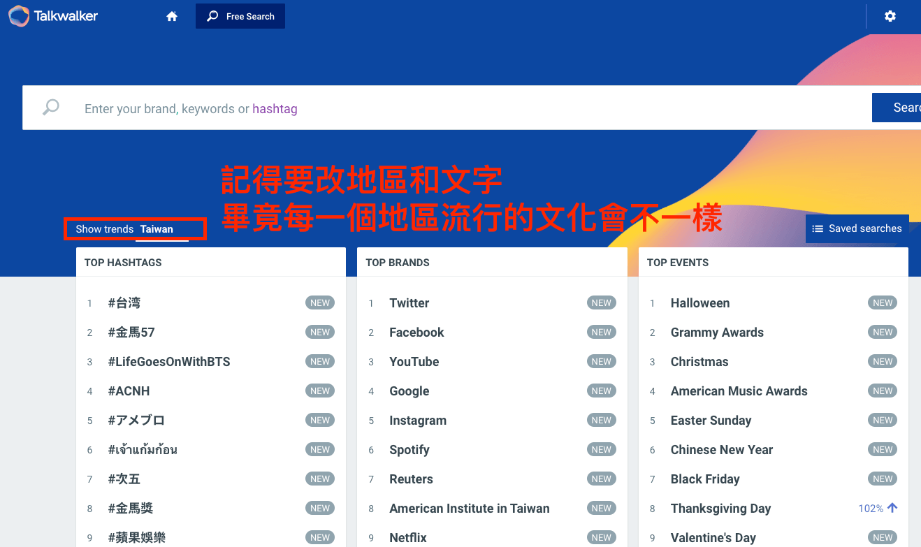This screenshot has width=921, height=547.
Task: Select hashtag #金馬獎
Action: tap(131, 509)
